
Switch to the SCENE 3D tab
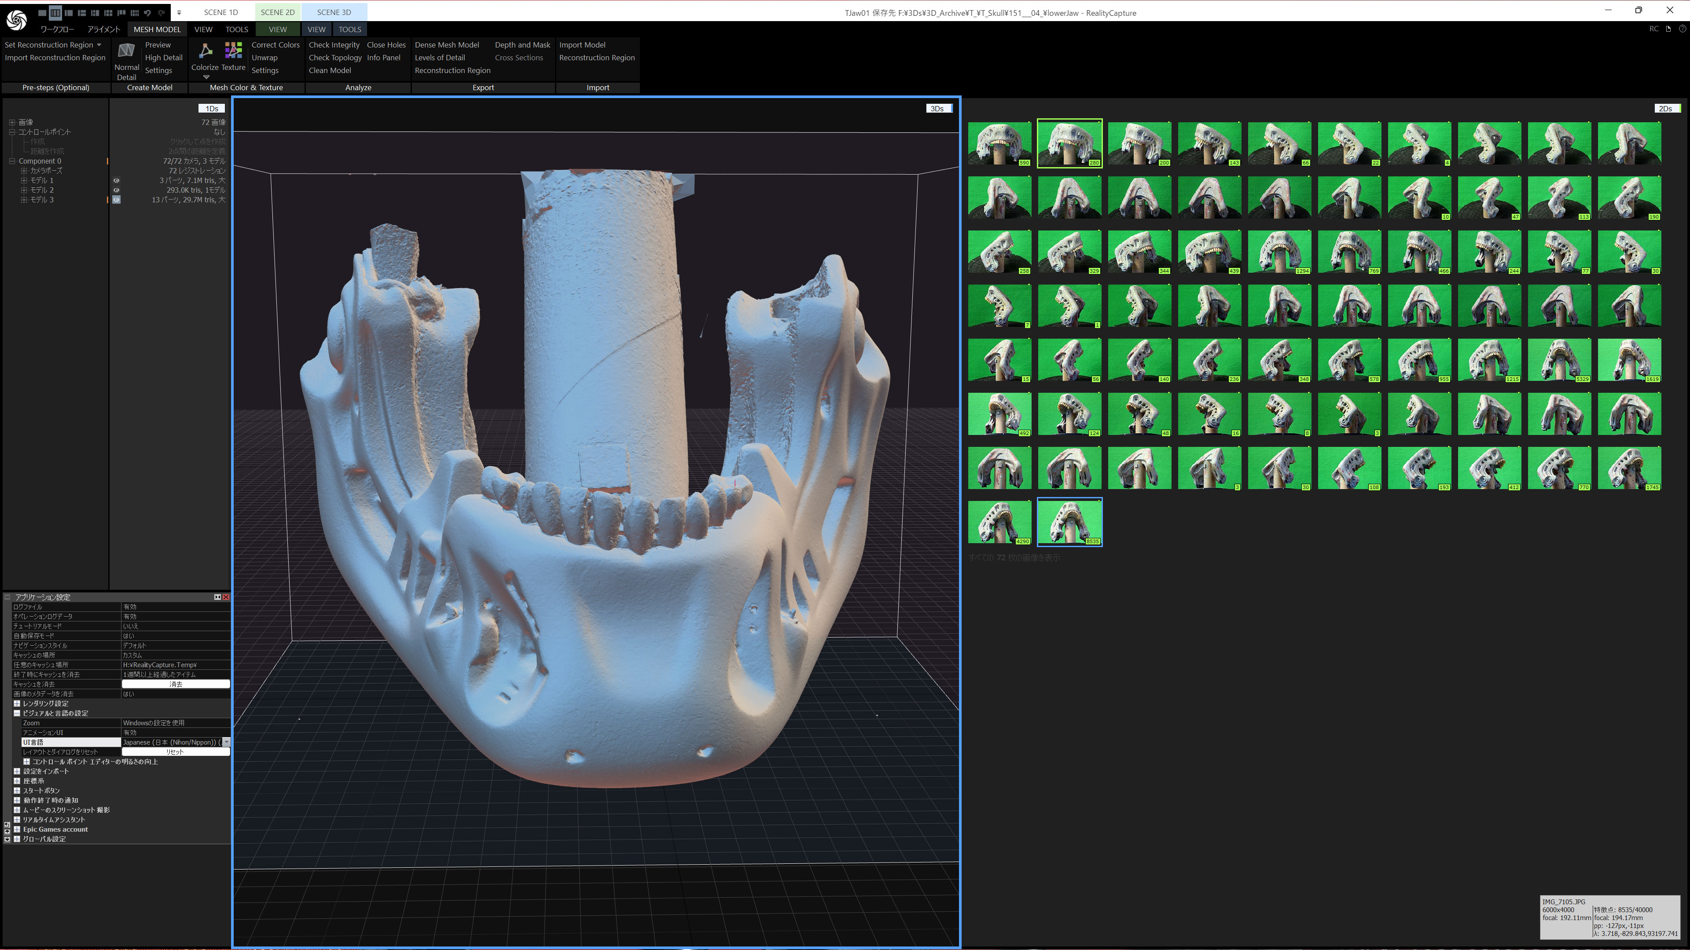(x=334, y=12)
